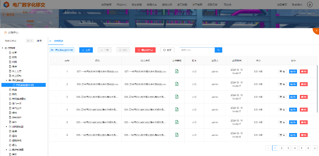Tick the select-all checkbox in table header
The image size is (319, 156).
point(55,61)
